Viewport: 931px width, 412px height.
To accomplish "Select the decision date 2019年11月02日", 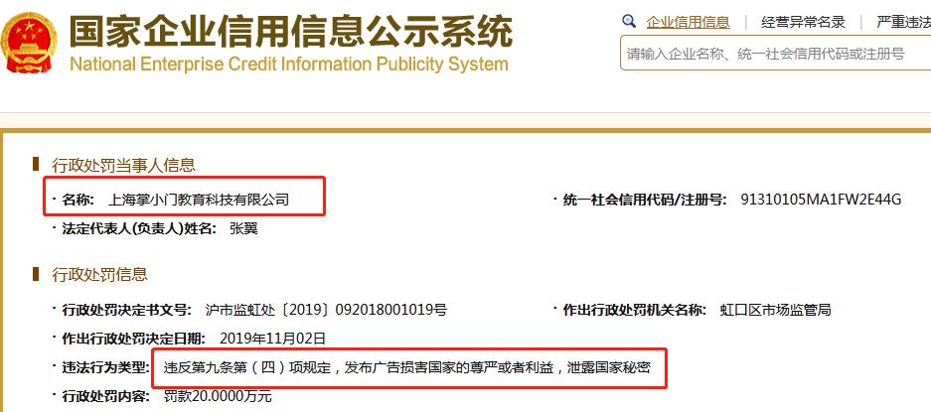I will (x=272, y=339).
